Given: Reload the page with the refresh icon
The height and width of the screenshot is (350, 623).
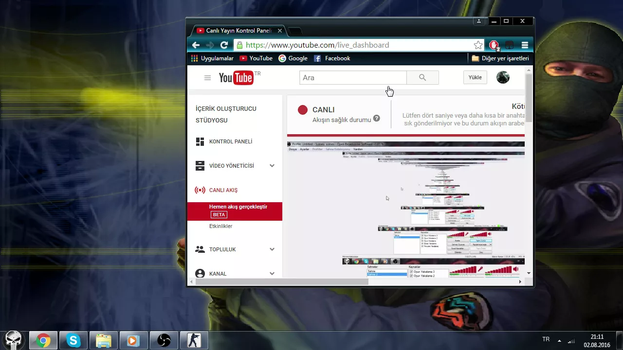Looking at the screenshot, I should [x=224, y=45].
